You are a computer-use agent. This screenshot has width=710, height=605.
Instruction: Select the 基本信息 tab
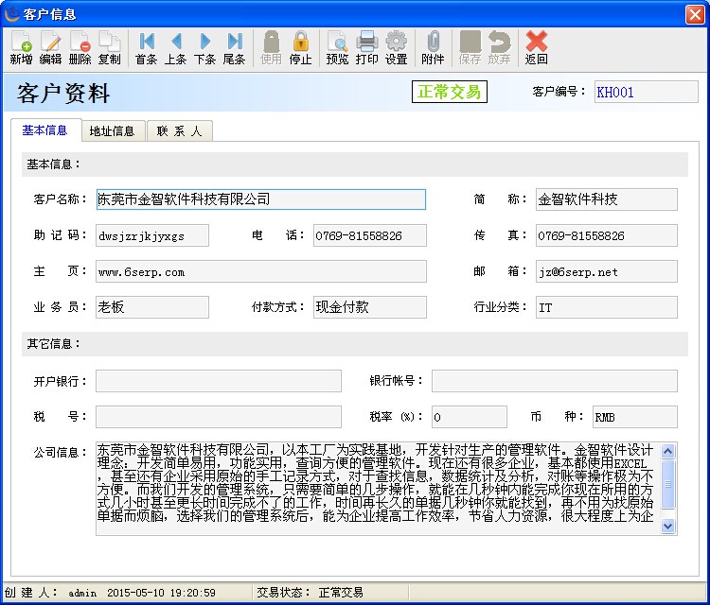(x=44, y=130)
